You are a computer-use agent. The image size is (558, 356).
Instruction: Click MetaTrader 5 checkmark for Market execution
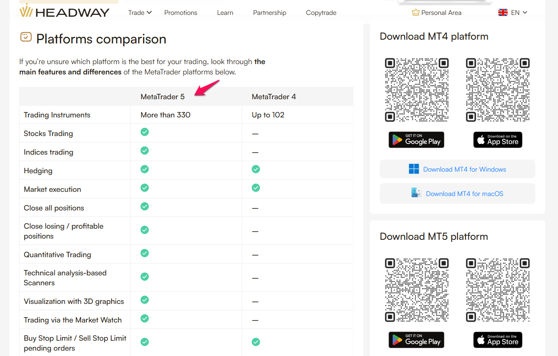(x=145, y=188)
